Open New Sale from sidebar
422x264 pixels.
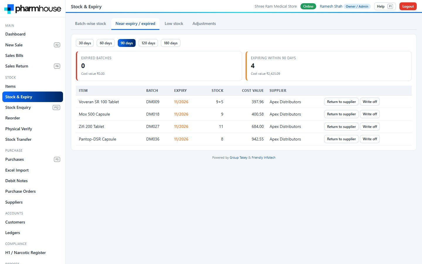click(33, 45)
